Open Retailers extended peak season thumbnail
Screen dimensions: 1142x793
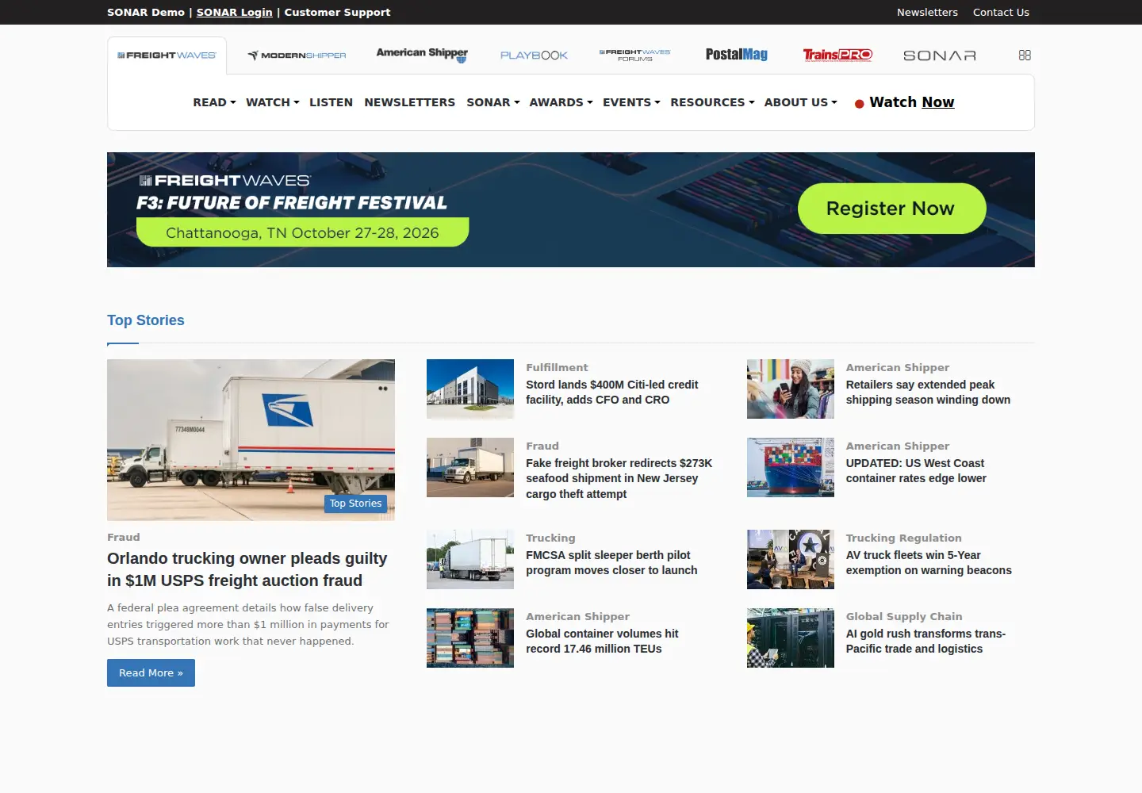coord(791,389)
